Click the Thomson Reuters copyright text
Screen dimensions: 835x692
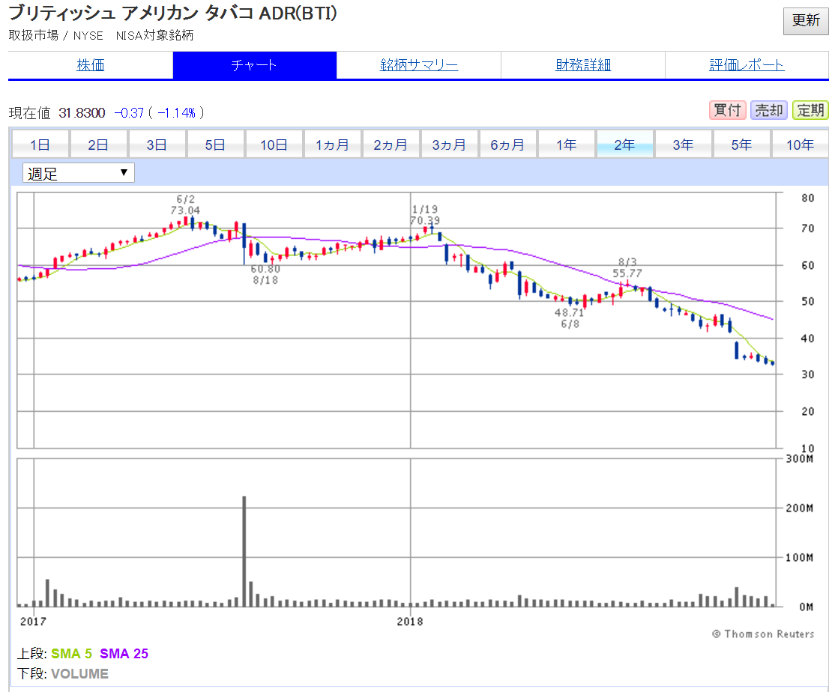(x=763, y=634)
